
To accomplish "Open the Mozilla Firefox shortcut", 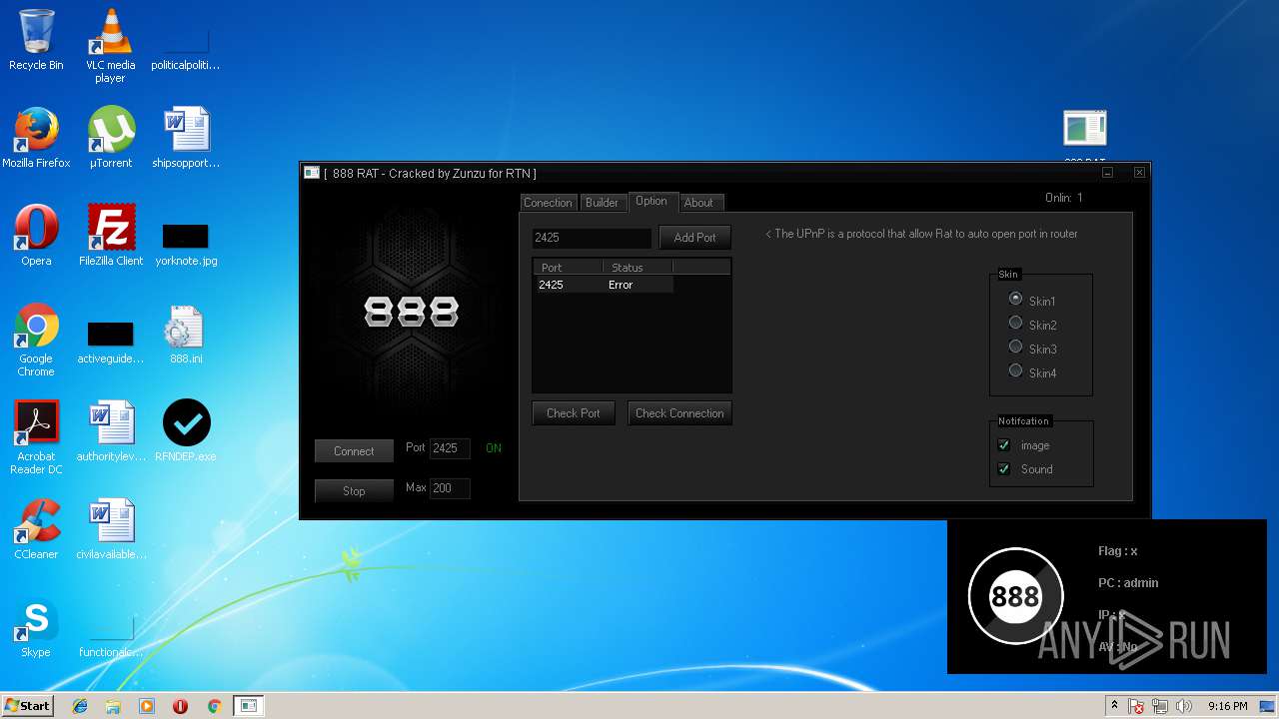I will 36,138.
